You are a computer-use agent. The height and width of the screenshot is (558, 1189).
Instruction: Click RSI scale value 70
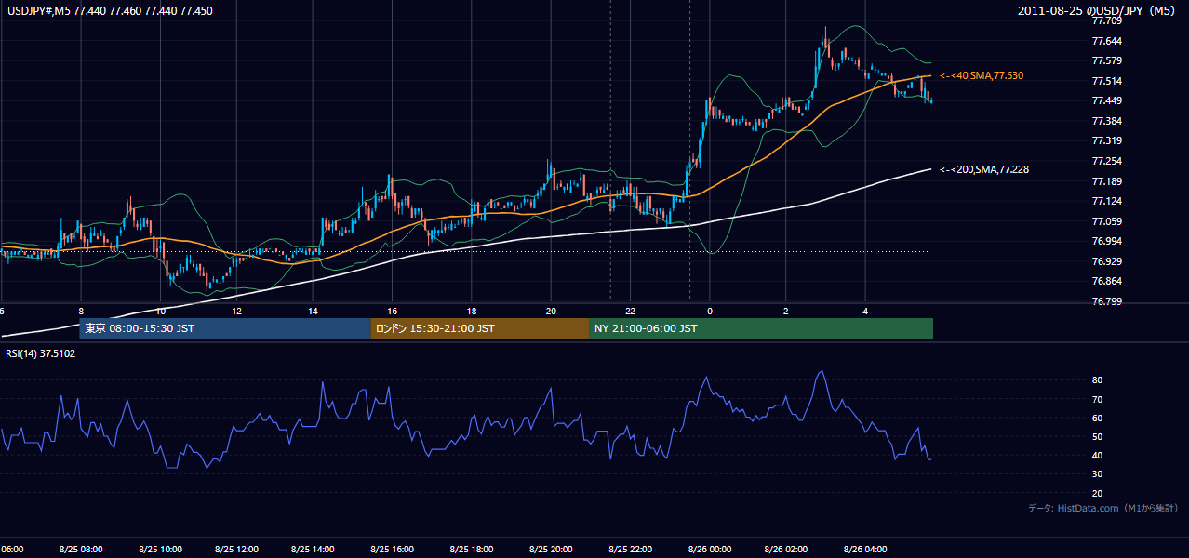point(1097,399)
